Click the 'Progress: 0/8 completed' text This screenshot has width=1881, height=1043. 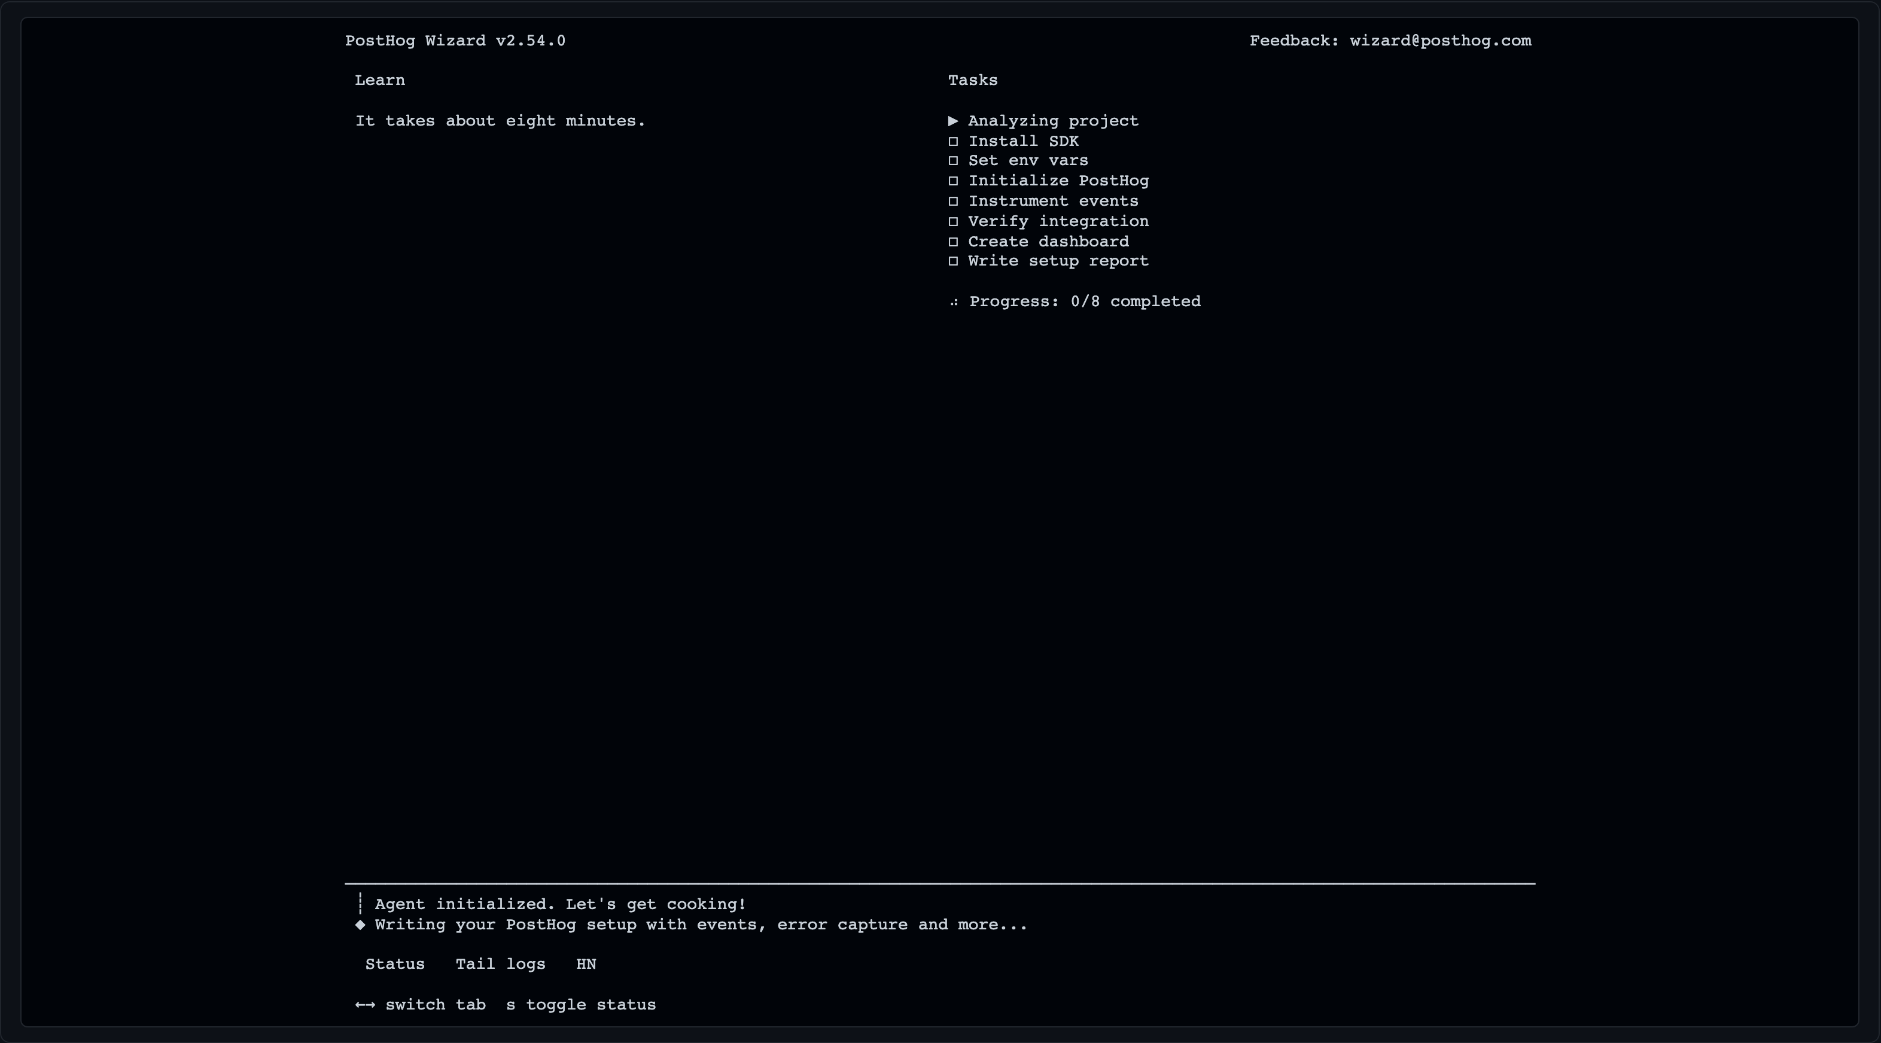click(x=1084, y=302)
